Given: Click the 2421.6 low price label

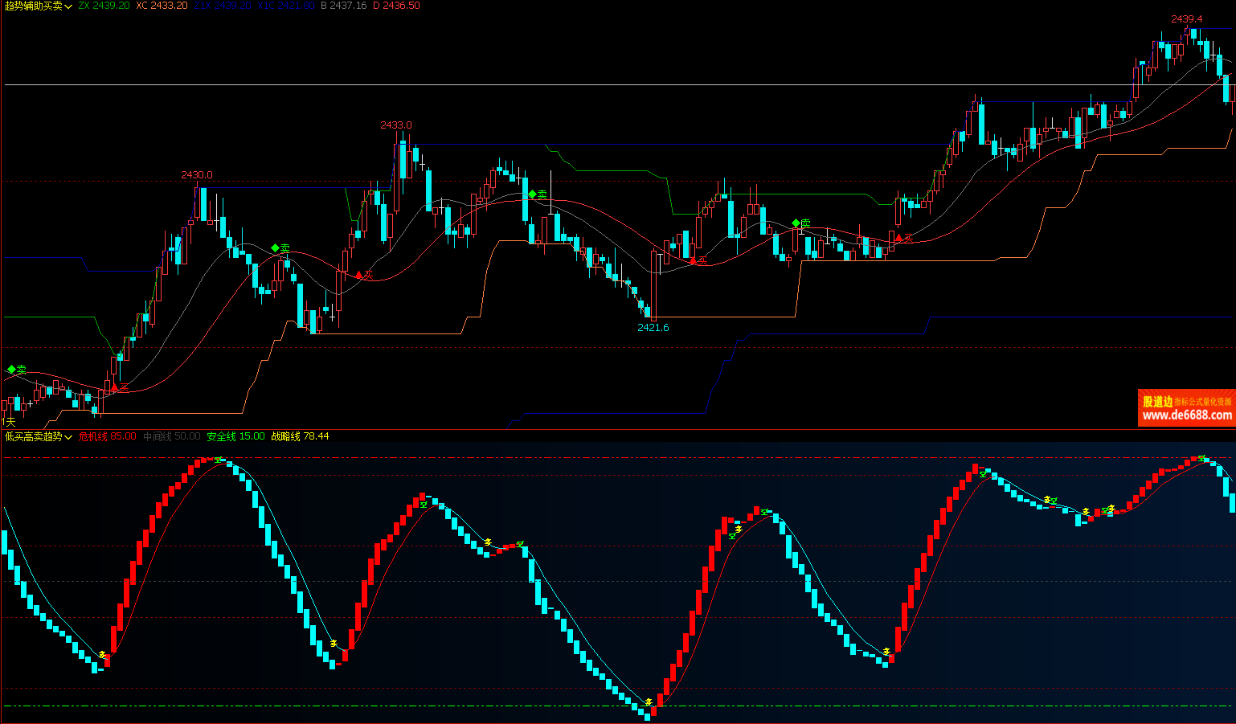Looking at the screenshot, I should (x=653, y=327).
